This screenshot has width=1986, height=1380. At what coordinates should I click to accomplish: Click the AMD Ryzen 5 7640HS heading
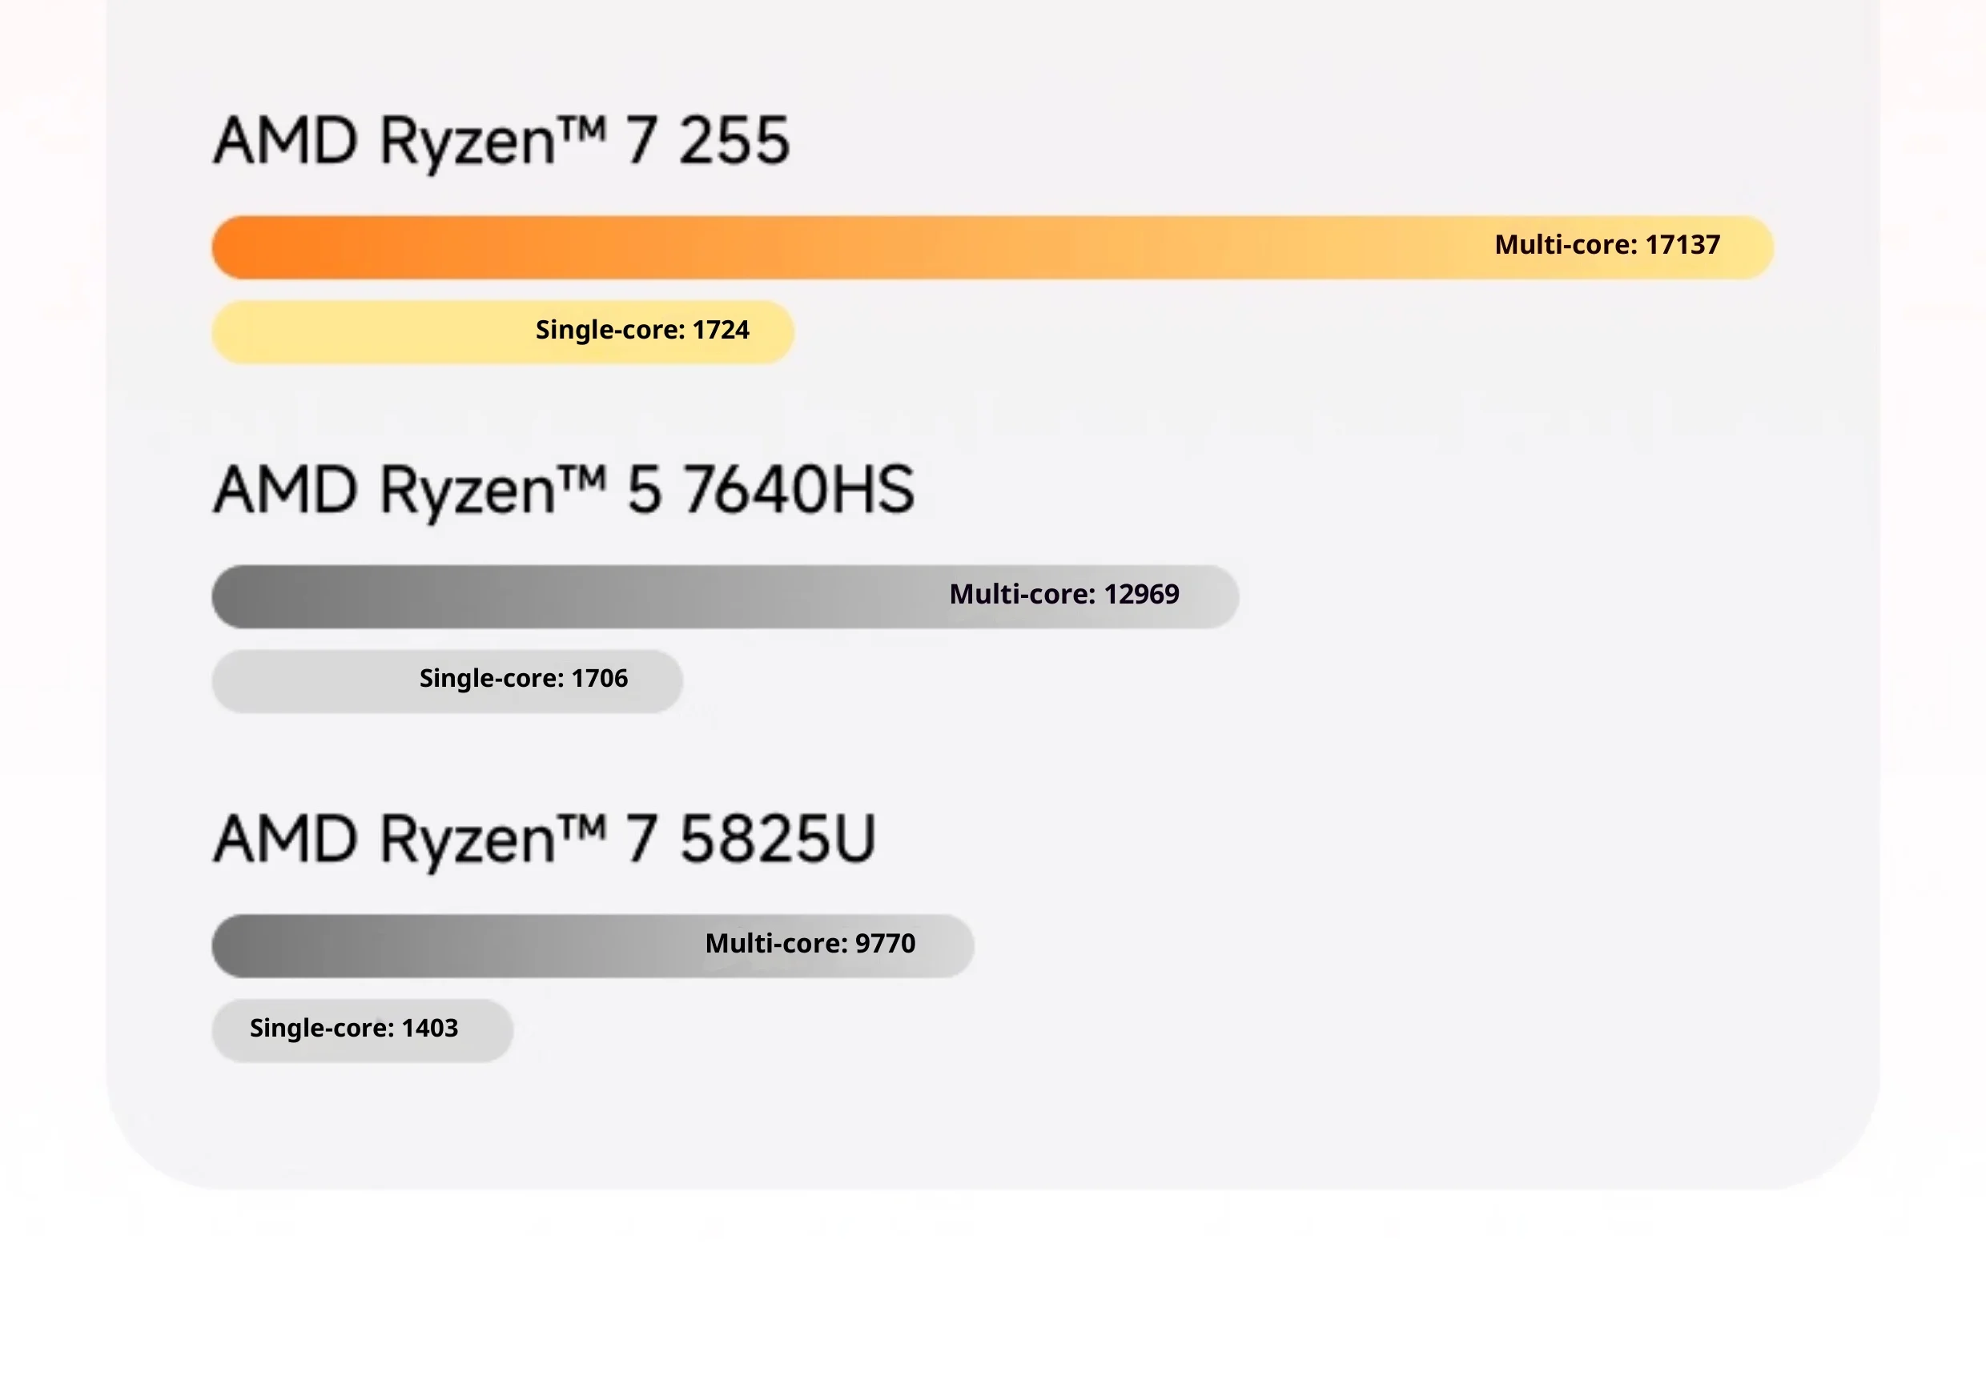click(x=563, y=490)
